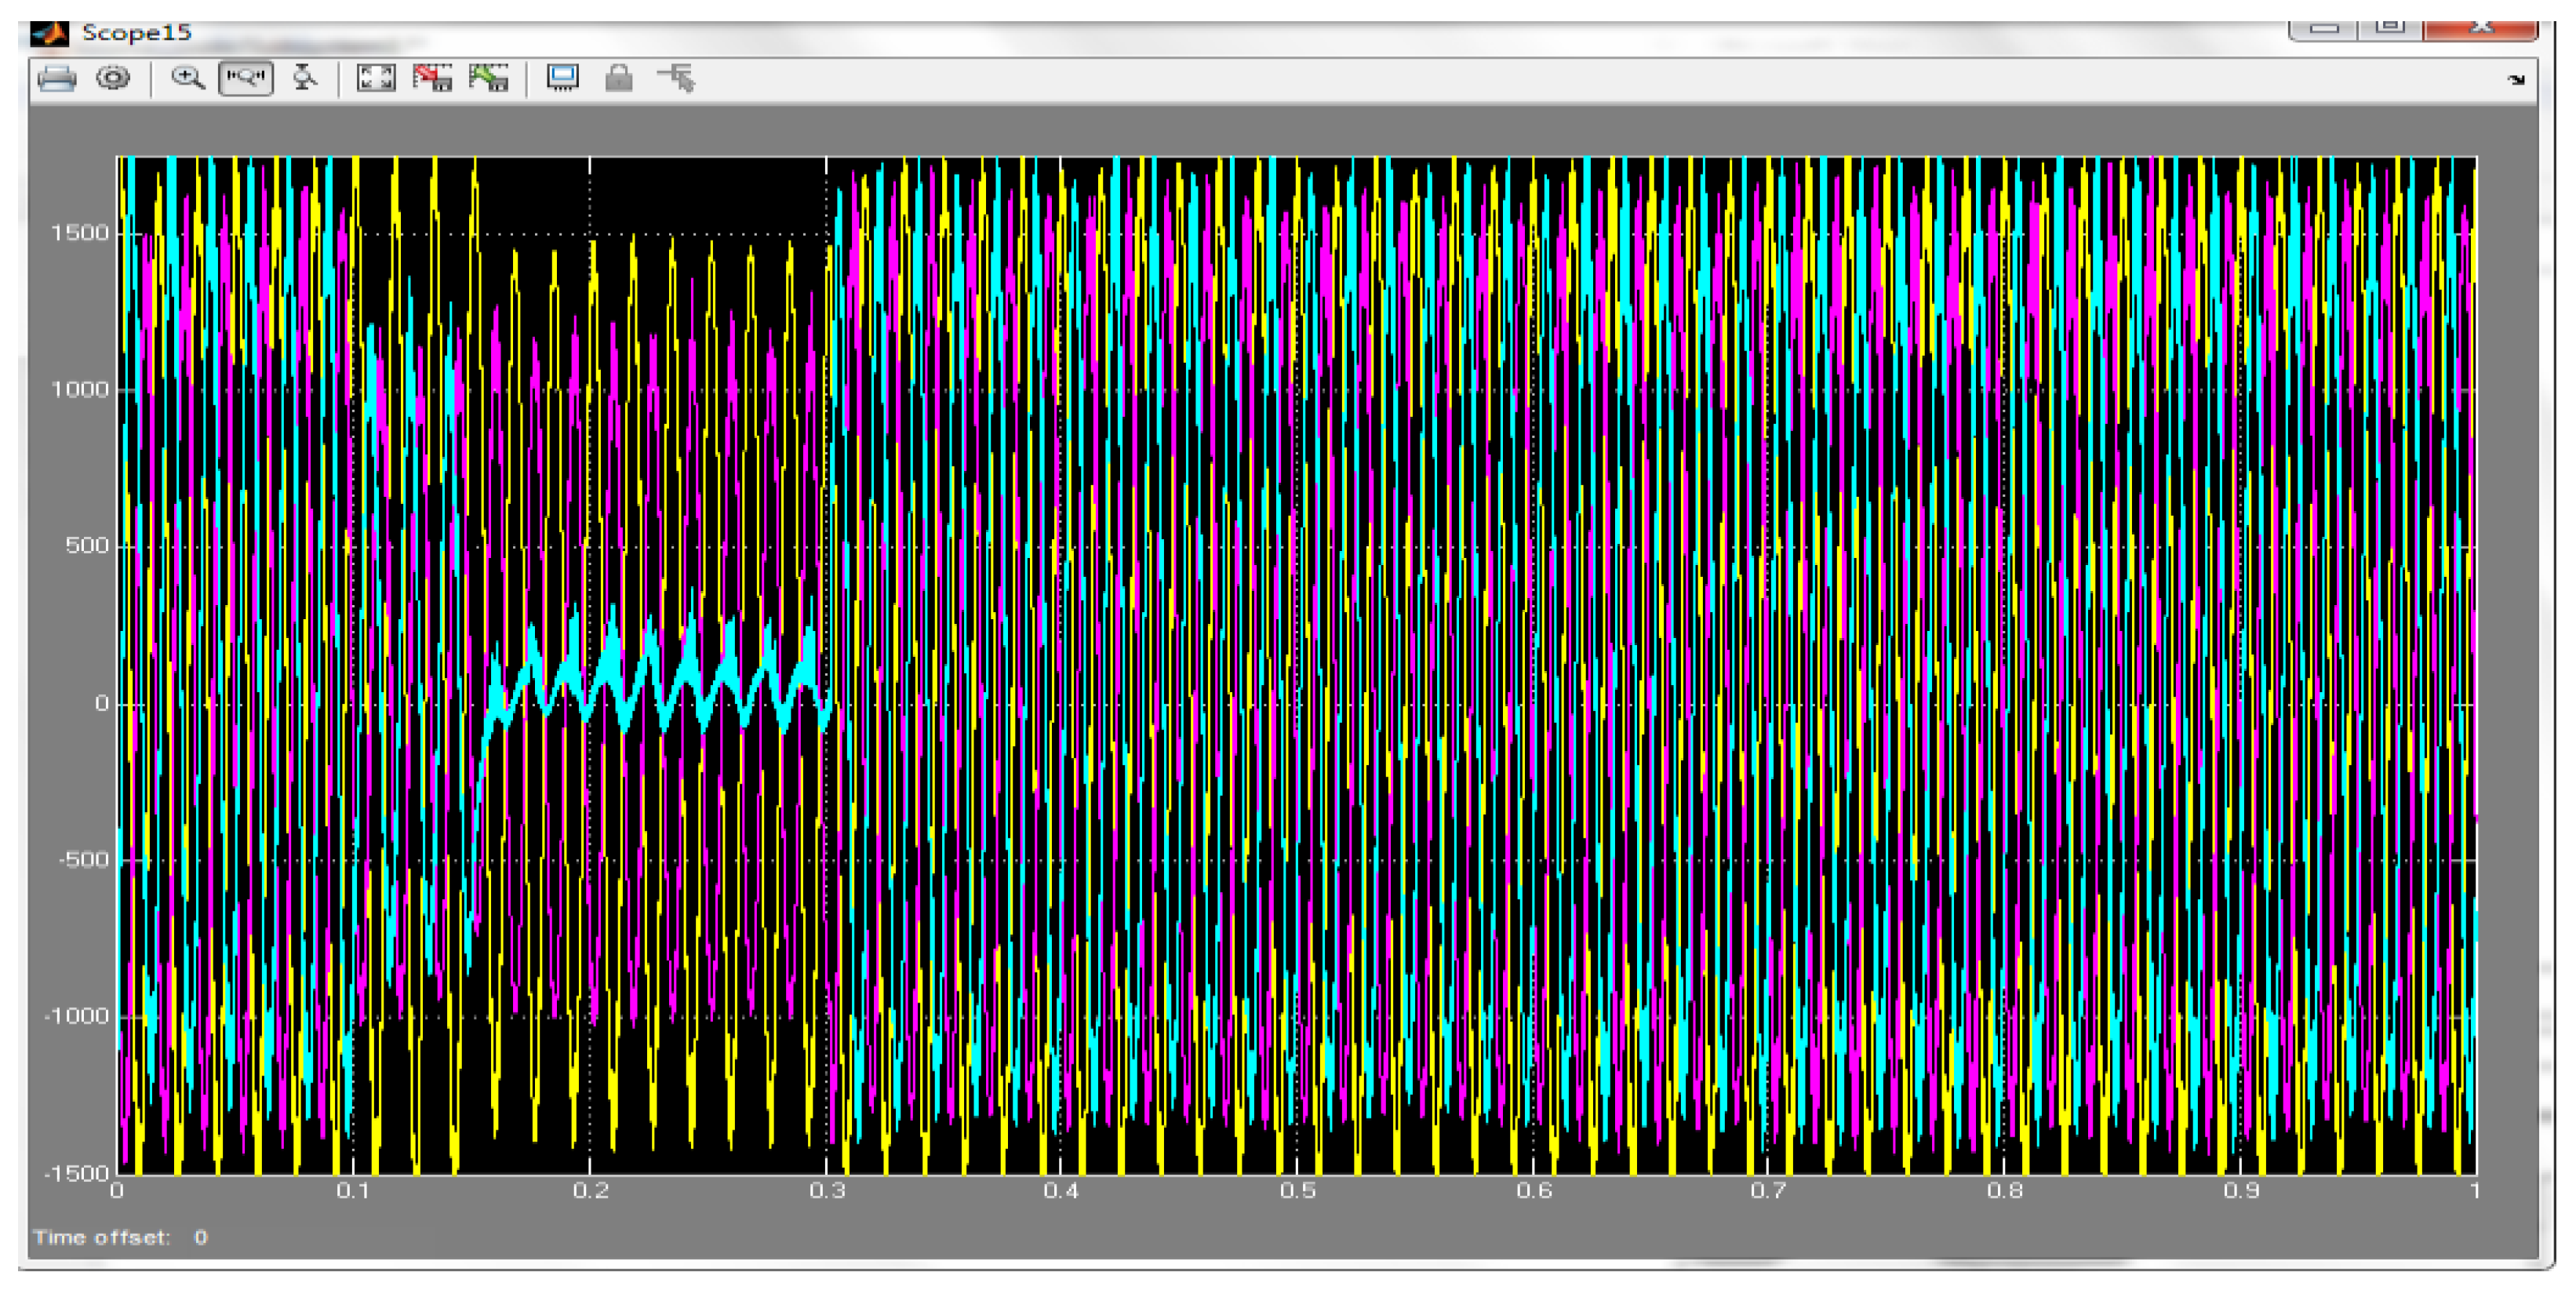Click the 1500 y-axis tick label

[x=79, y=233]
